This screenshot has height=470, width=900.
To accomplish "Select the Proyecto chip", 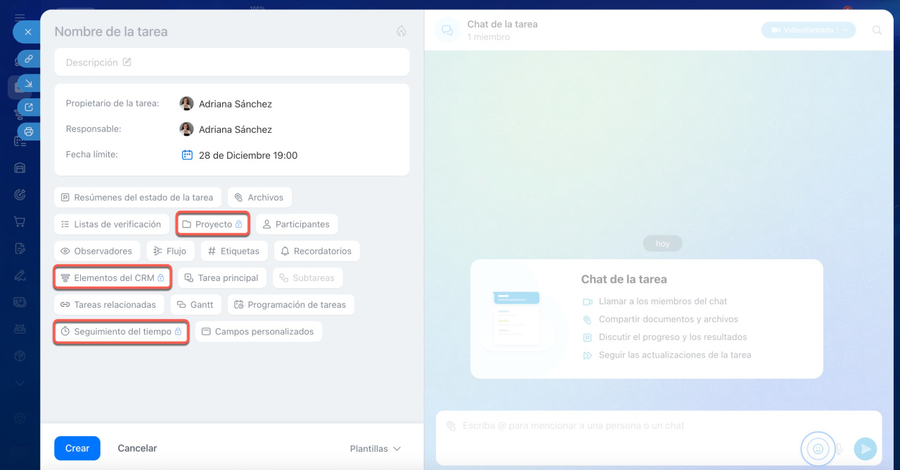I will coord(212,224).
